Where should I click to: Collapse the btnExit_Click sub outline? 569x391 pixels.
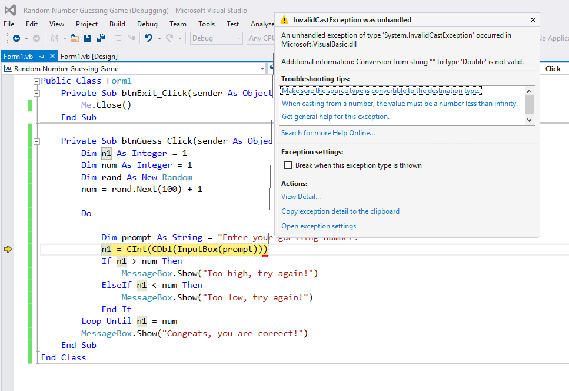point(36,93)
